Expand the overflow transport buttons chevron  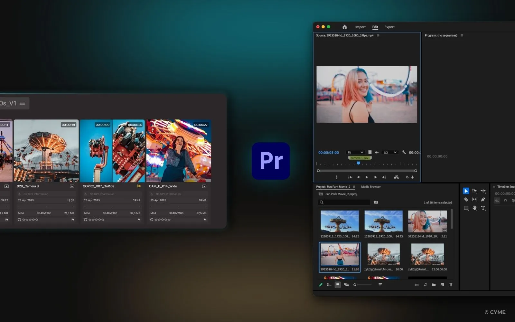coord(407,177)
